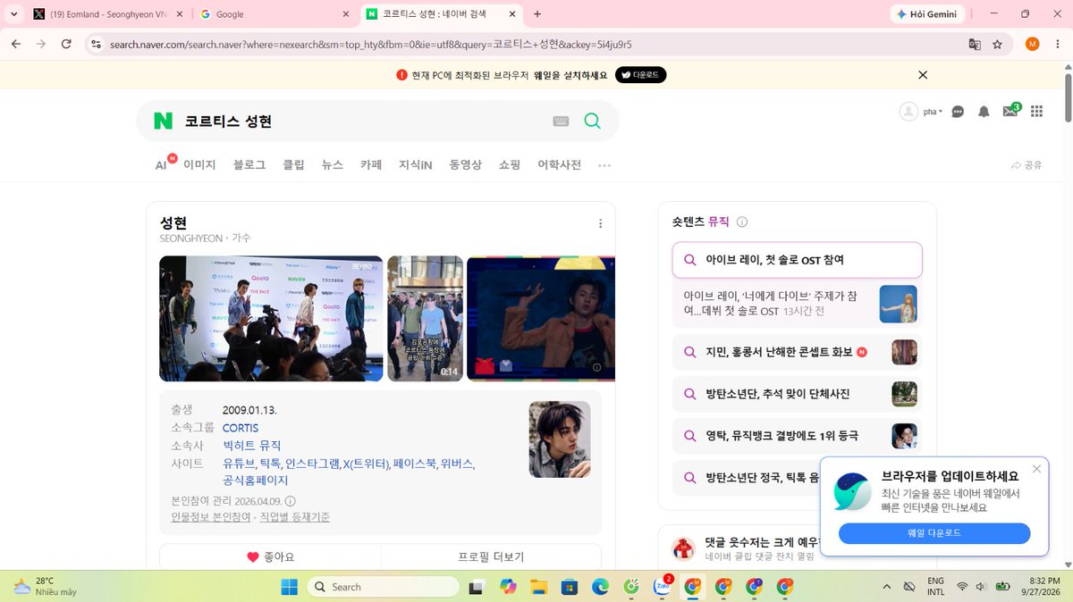Open the Naver mail envelope icon
Screen dimensions: 1073x602
tap(1010, 111)
